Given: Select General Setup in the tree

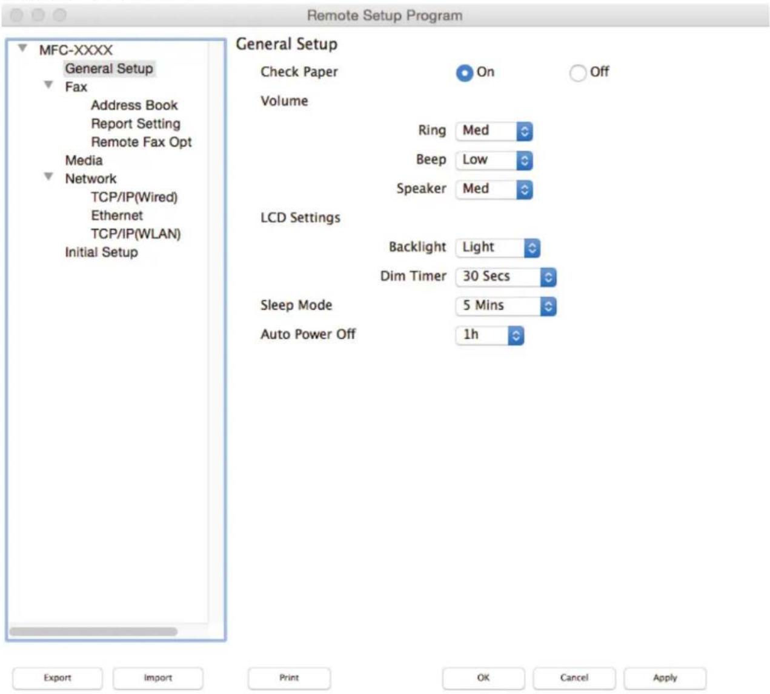Looking at the screenshot, I should 109,68.
